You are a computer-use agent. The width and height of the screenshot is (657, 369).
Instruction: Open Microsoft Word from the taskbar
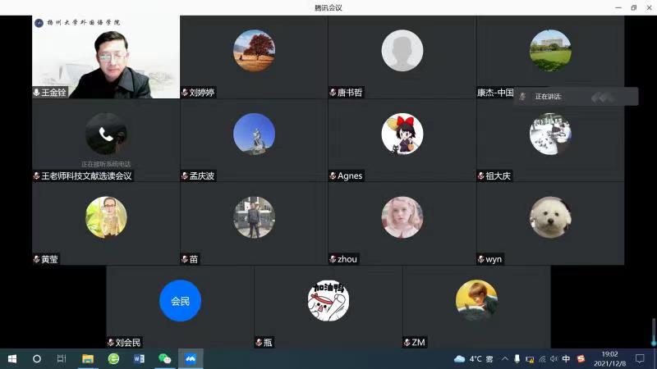139,358
